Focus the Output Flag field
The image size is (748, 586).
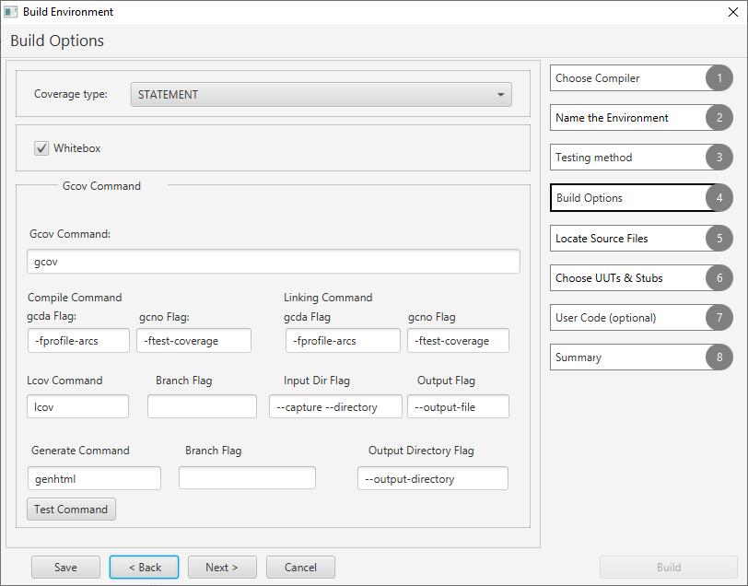458,406
